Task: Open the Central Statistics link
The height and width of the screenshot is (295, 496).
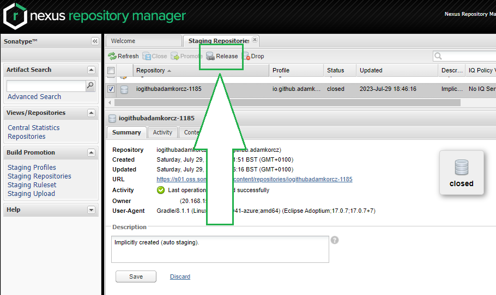Action: coord(34,127)
